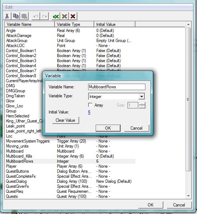Click OK in the Variable dialog

(x=108, y=128)
